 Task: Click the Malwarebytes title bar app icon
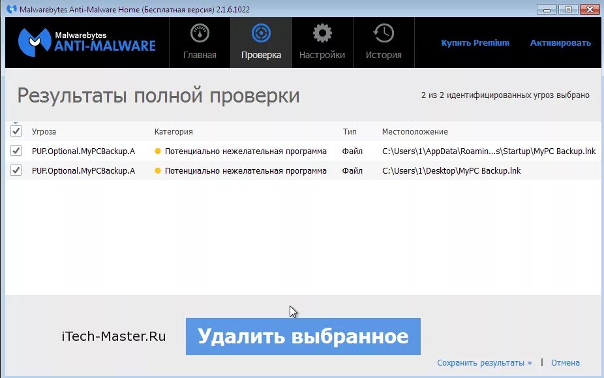(x=12, y=9)
